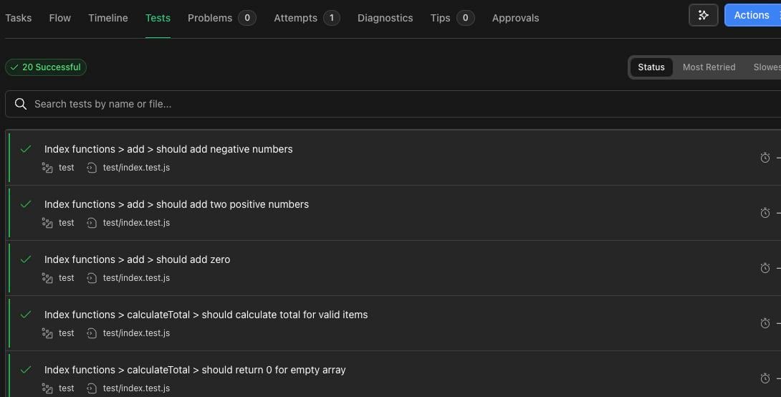Click task icon under 'valid items' test
Image resolution: width=781 pixels, height=397 pixels.
pos(47,334)
